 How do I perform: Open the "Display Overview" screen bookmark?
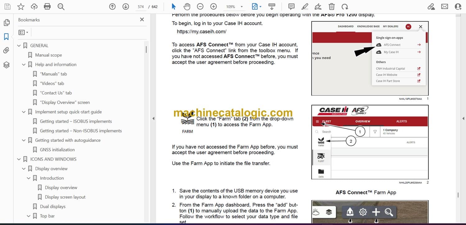(65, 102)
